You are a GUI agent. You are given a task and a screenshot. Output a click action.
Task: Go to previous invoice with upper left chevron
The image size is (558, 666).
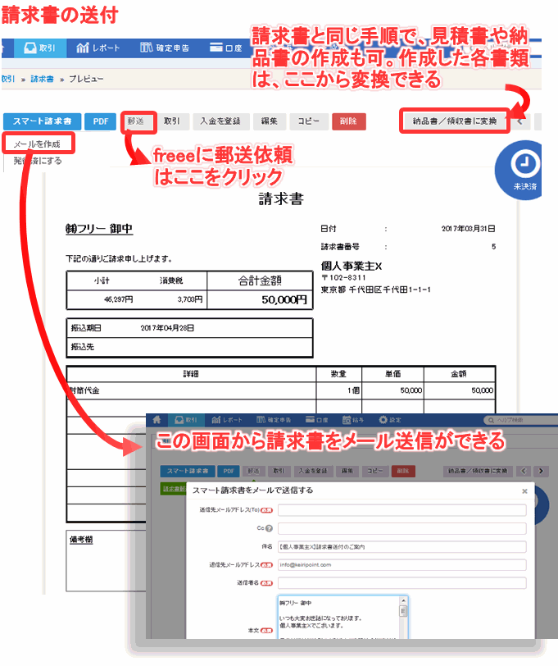click(520, 121)
